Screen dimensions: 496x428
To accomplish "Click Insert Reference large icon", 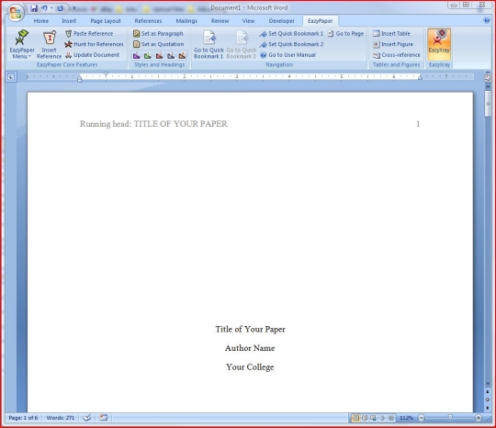I will pos(49,44).
